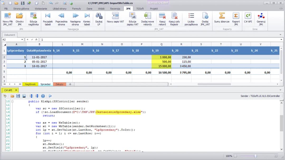Image resolution: width=285 pixels, height=160 pixels.
Task: Switch to the TGSoft ribbon tab
Action: (140, 9)
